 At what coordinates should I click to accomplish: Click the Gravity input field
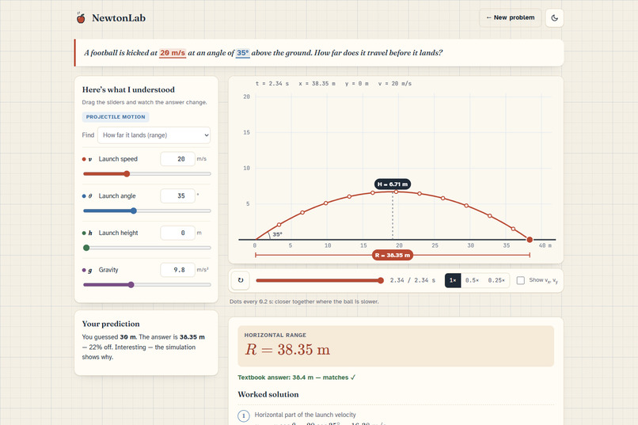click(177, 270)
